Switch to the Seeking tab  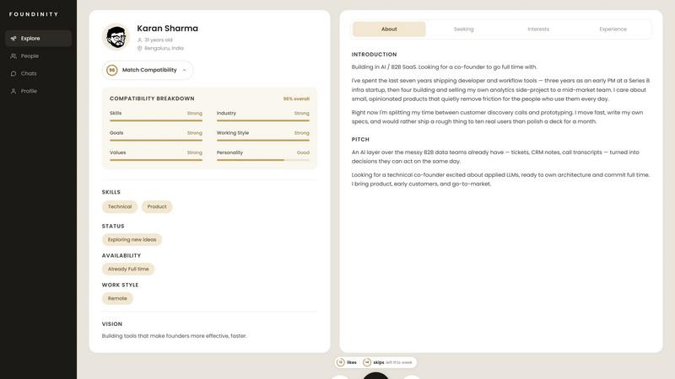(x=463, y=29)
